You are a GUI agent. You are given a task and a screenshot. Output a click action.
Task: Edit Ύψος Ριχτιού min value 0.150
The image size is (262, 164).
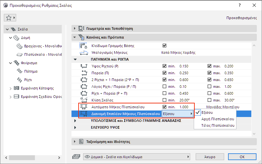coord(184,66)
